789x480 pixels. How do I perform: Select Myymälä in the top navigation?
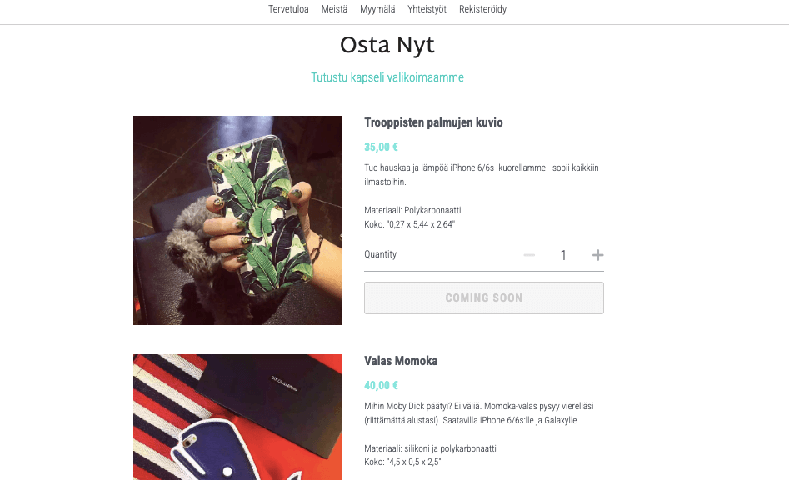(x=377, y=9)
